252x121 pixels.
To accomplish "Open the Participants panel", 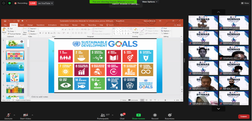I will tap(103, 115).
